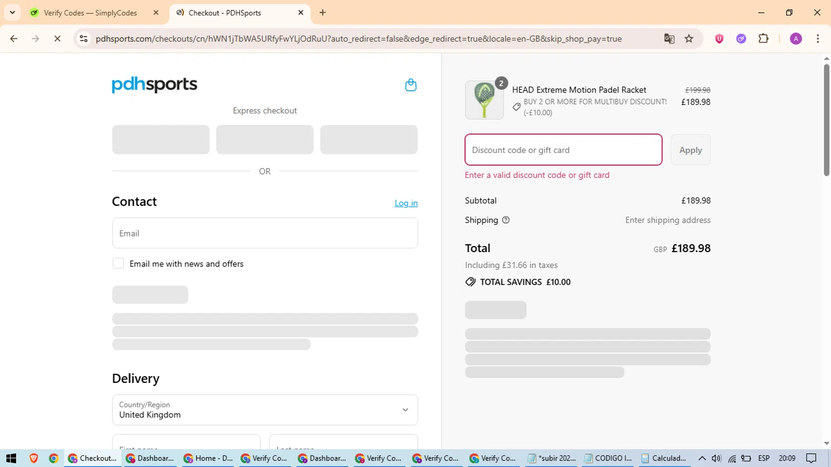This screenshot has width=831, height=467.
Task: Click the Including £31.66 in taxes text
Action: (511, 265)
